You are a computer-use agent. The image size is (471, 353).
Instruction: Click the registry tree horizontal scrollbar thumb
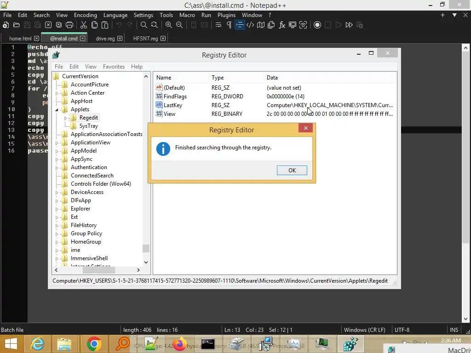(99, 270)
